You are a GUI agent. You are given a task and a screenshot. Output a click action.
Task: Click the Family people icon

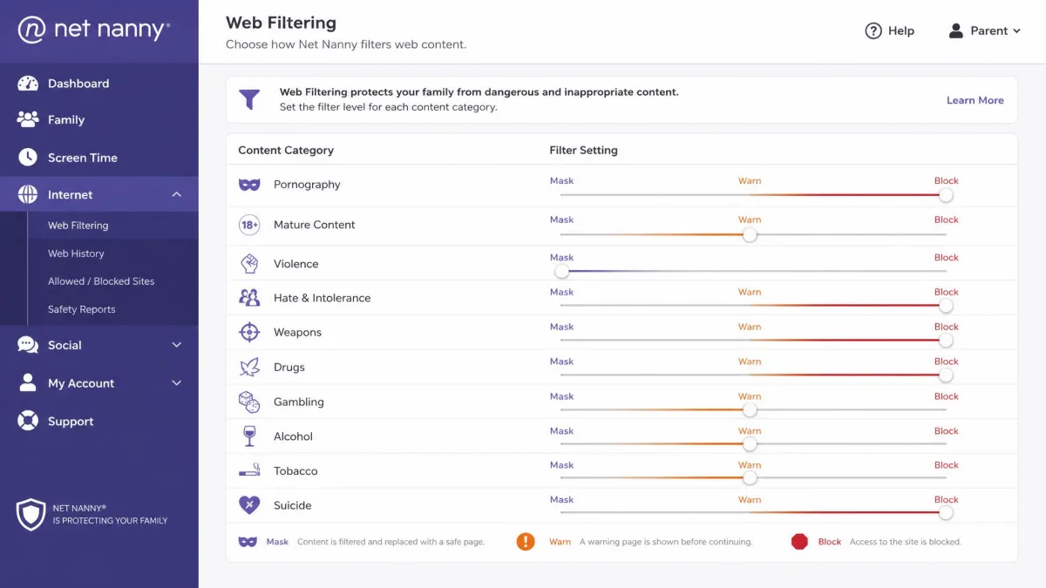pyautogui.click(x=28, y=119)
